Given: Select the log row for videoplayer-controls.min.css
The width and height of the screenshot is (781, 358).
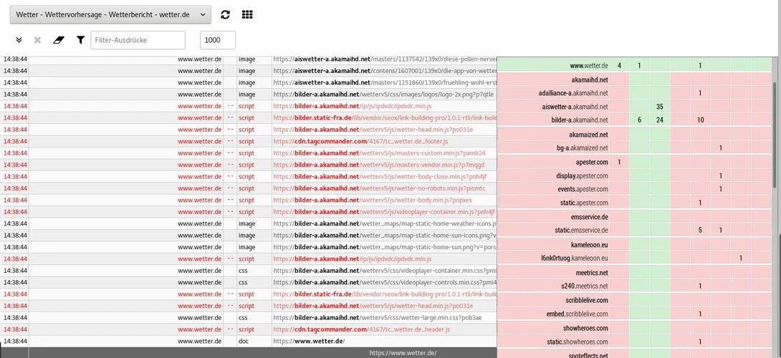Looking at the screenshot, I should [249, 282].
